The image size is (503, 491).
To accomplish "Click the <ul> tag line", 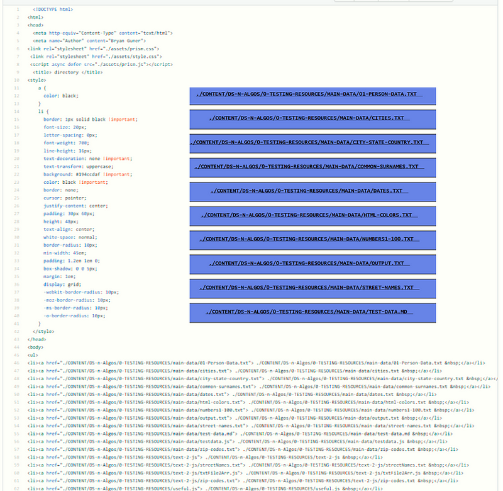I will click(33, 355).
